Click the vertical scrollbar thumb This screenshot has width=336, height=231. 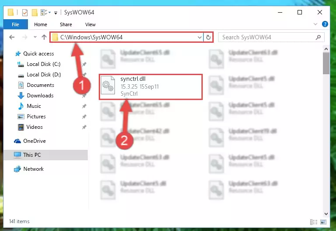pyautogui.click(x=326, y=63)
